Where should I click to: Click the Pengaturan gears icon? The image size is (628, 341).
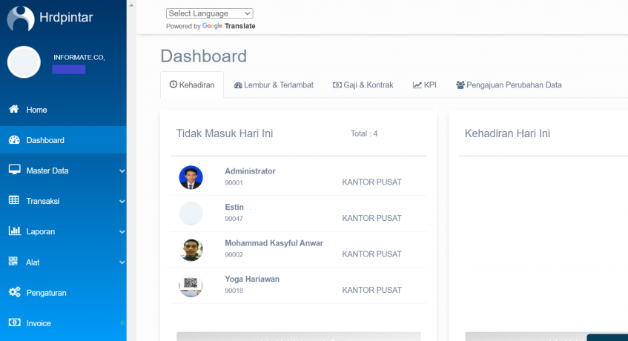point(14,293)
